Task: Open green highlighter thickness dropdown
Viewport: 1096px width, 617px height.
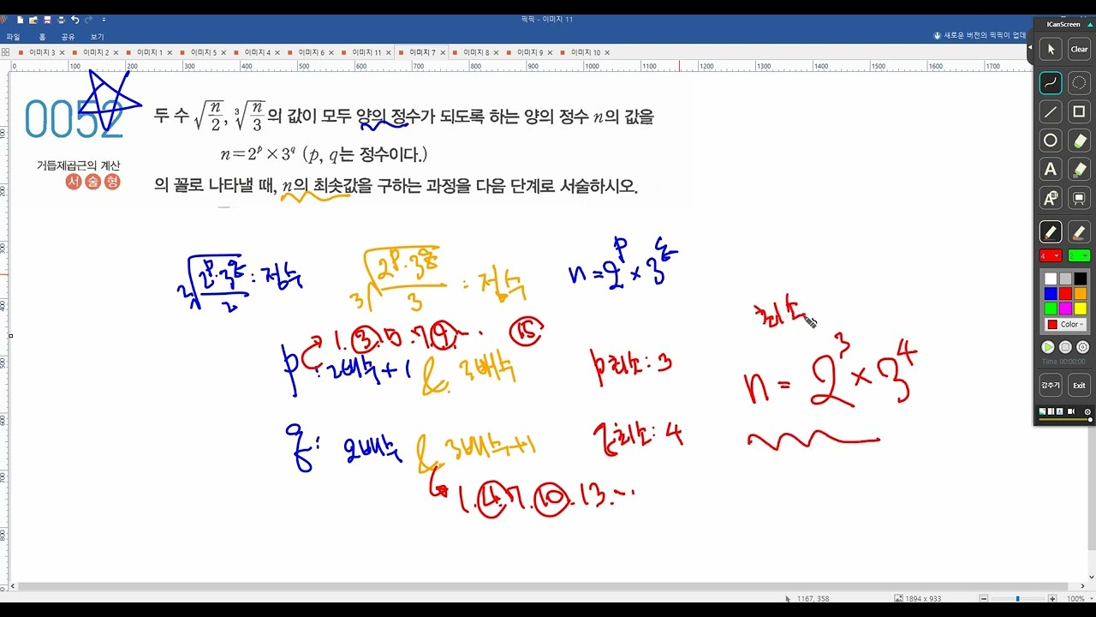Action: click(1079, 255)
